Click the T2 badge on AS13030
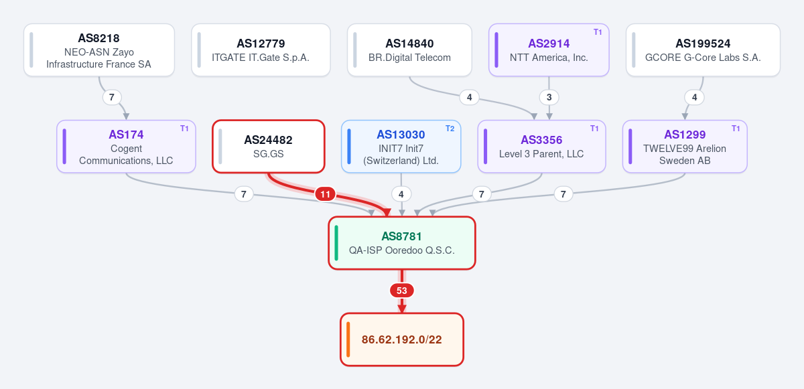 450,129
